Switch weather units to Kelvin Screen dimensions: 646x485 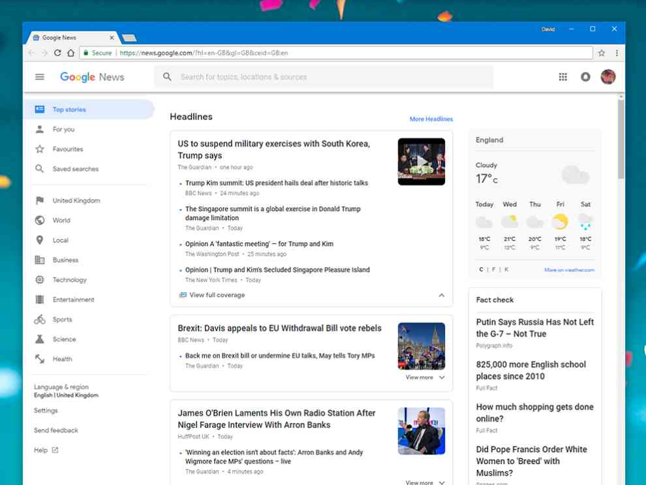tap(506, 270)
